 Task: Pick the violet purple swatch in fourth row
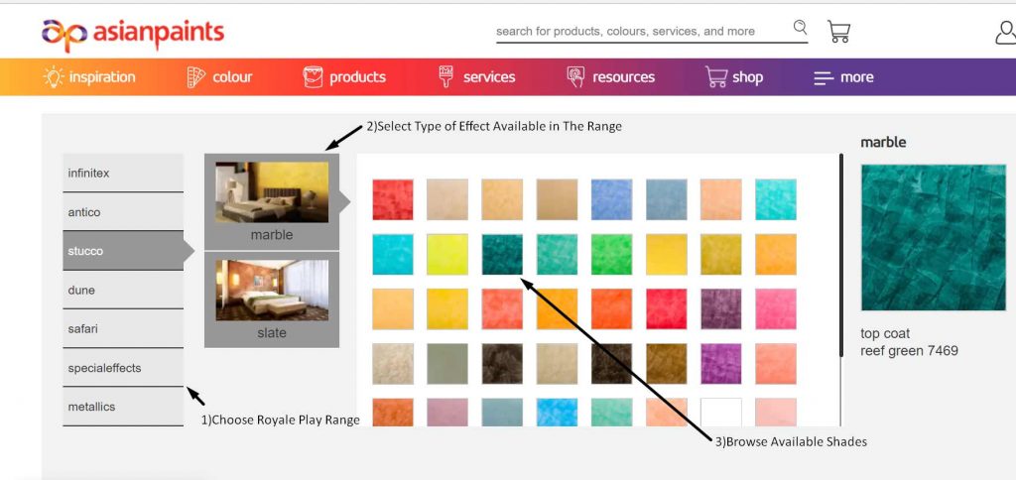coord(721,364)
